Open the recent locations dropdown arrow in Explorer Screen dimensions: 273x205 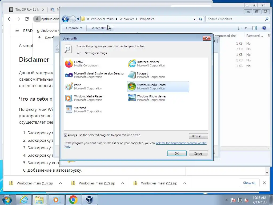pyautogui.click(x=78, y=19)
